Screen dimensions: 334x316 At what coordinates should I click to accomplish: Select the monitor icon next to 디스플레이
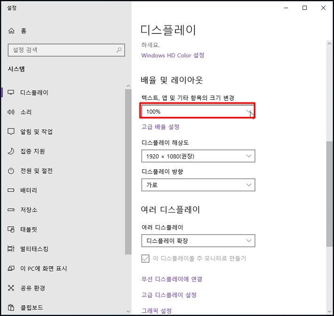pyautogui.click(x=11, y=93)
